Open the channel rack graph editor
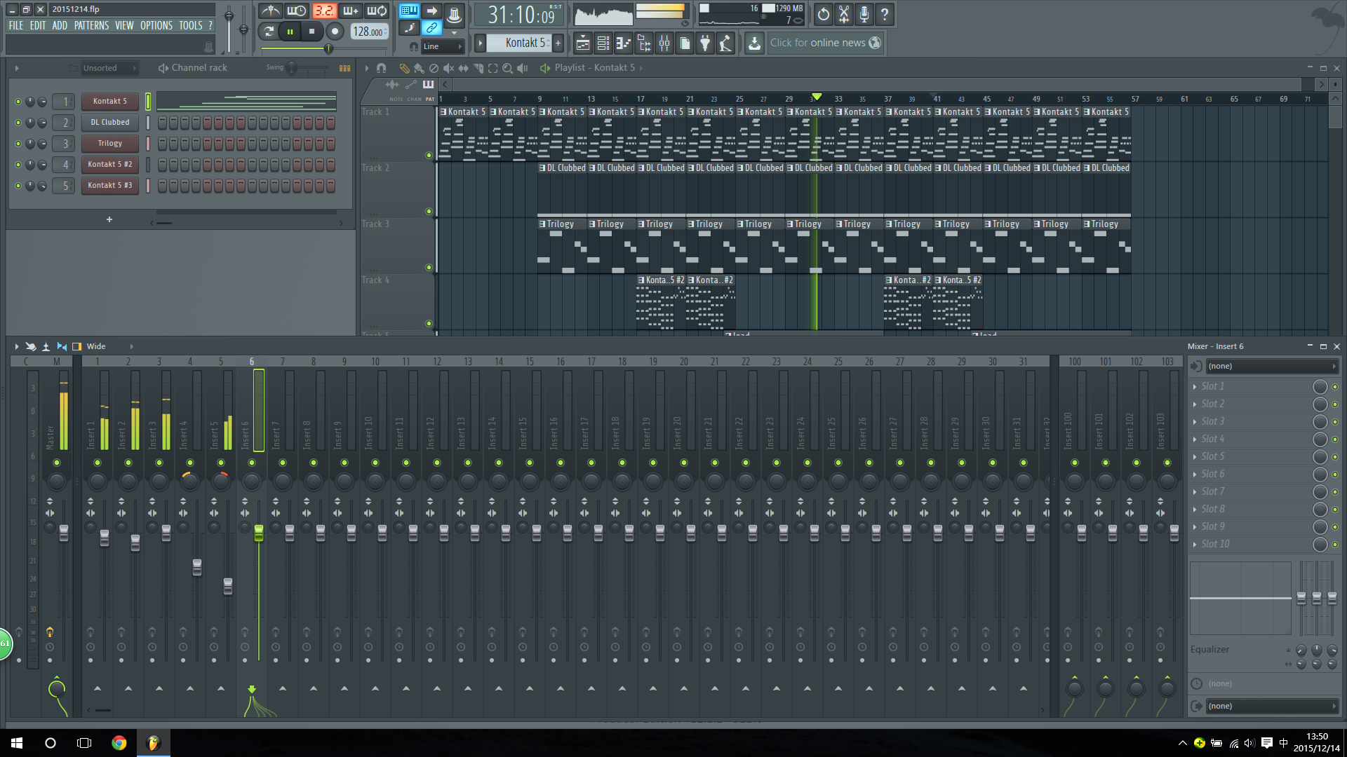 [344, 68]
